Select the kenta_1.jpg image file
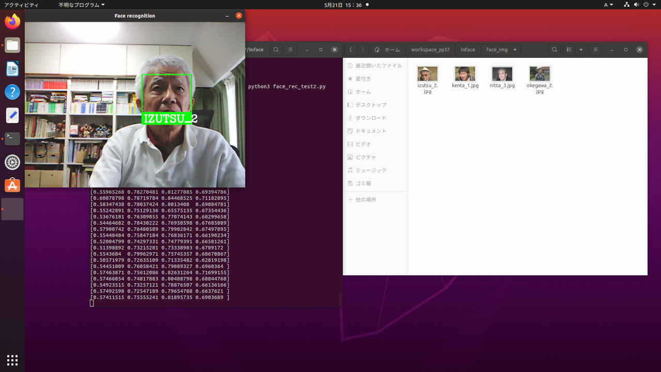Image resolution: width=661 pixels, height=372 pixels. pos(465,74)
